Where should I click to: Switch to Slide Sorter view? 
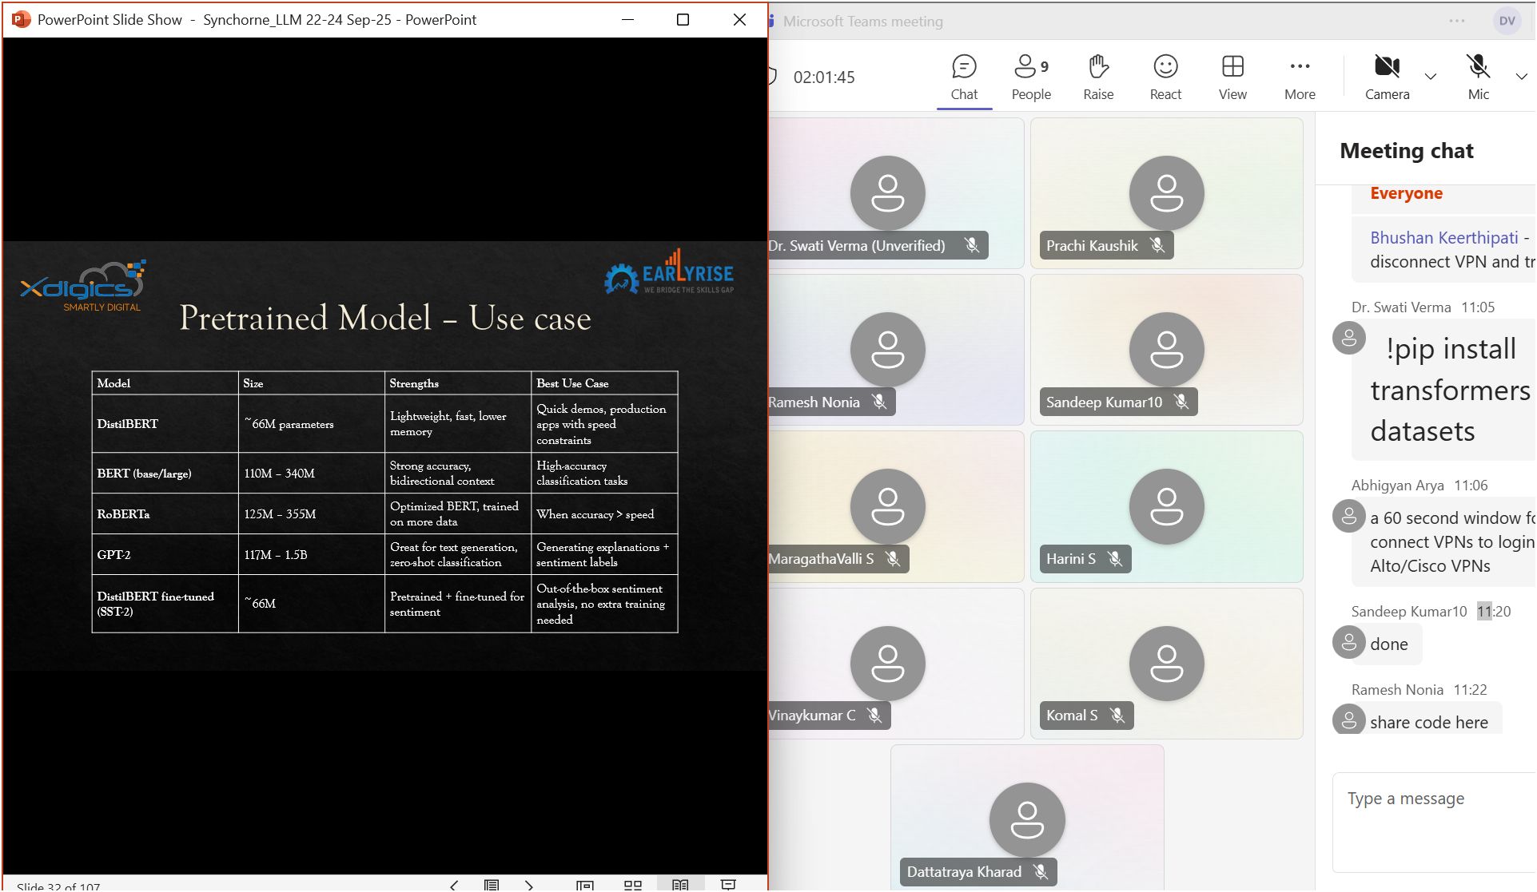(633, 885)
